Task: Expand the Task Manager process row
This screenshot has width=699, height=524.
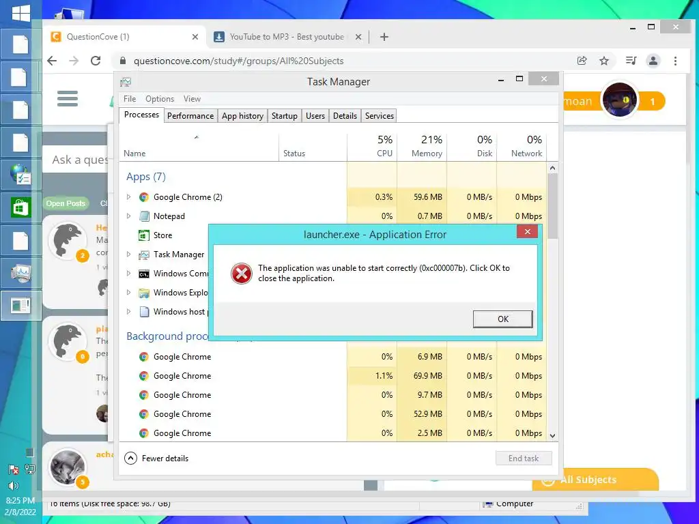Action: click(128, 254)
